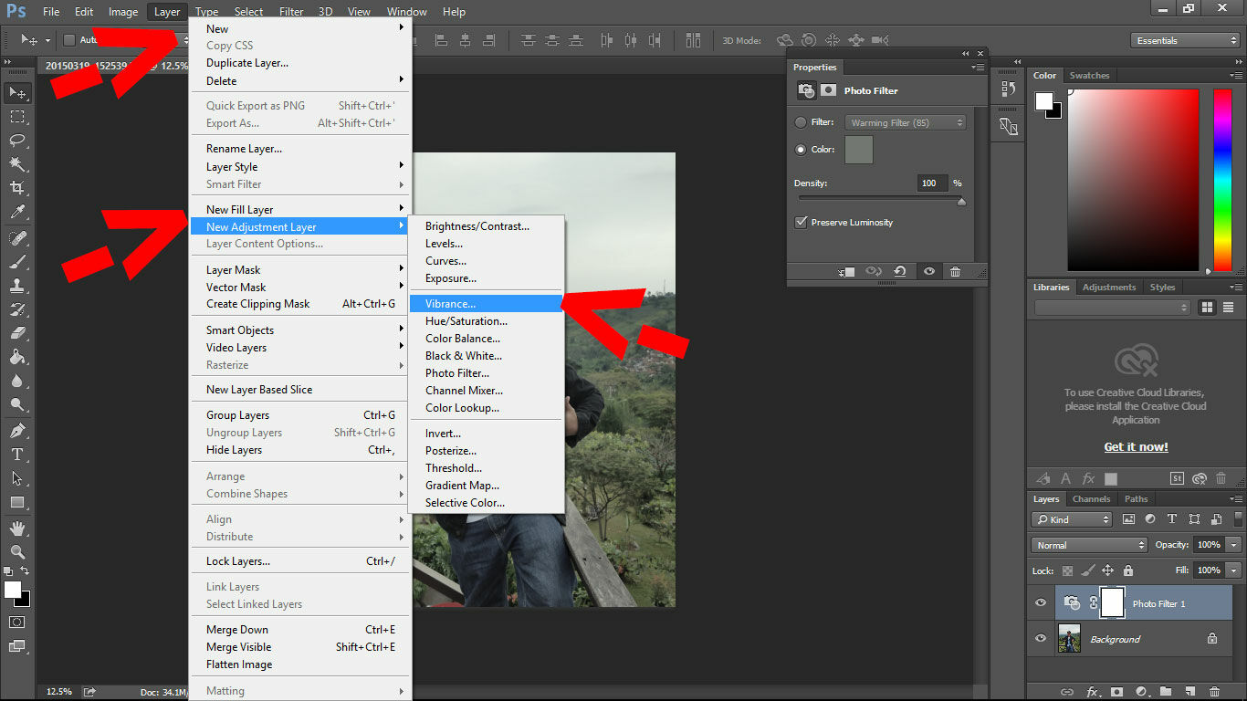This screenshot has width=1247, height=701.
Task: Select the Zoom tool
Action: (x=16, y=551)
